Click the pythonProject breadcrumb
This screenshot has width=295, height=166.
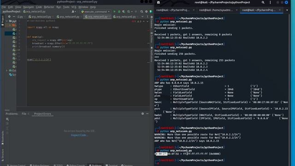pyautogui.click(x=12, y=12)
